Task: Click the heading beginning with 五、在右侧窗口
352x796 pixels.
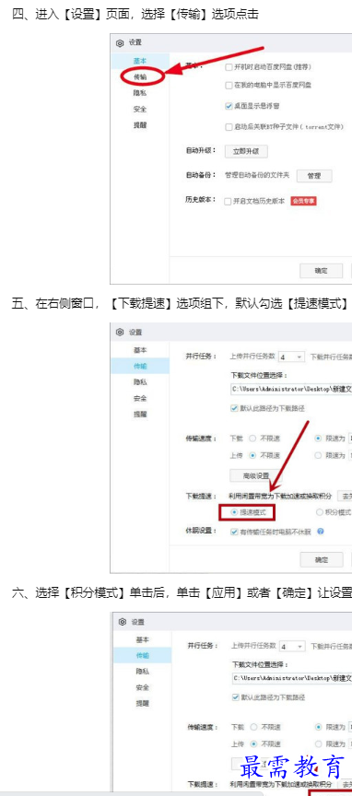Action: (x=180, y=304)
